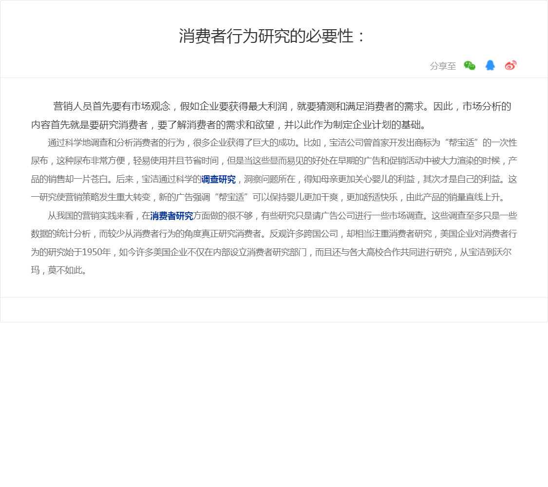Share the article via QQ penguin icon
Screen dimensions: 548x487
[490, 65]
